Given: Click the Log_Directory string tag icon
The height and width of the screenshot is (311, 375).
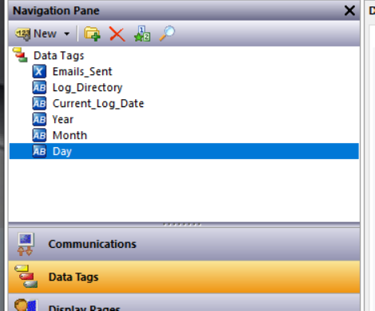Looking at the screenshot, I should (x=39, y=87).
